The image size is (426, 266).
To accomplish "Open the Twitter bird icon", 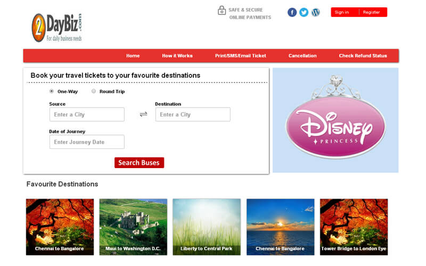I will coord(304,12).
